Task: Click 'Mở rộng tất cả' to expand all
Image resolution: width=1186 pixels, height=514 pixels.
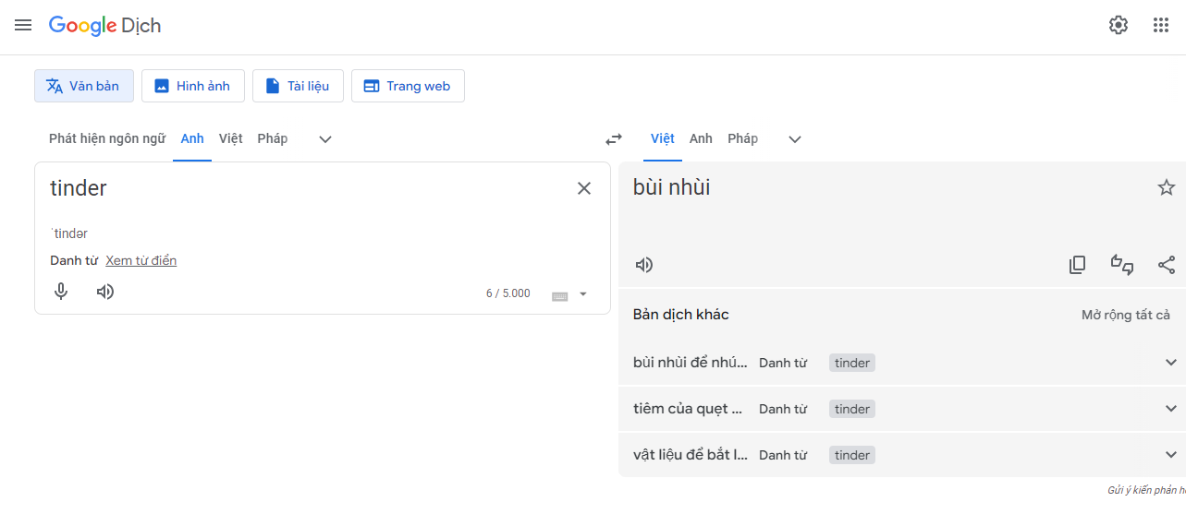Action: pyautogui.click(x=1125, y=315)
